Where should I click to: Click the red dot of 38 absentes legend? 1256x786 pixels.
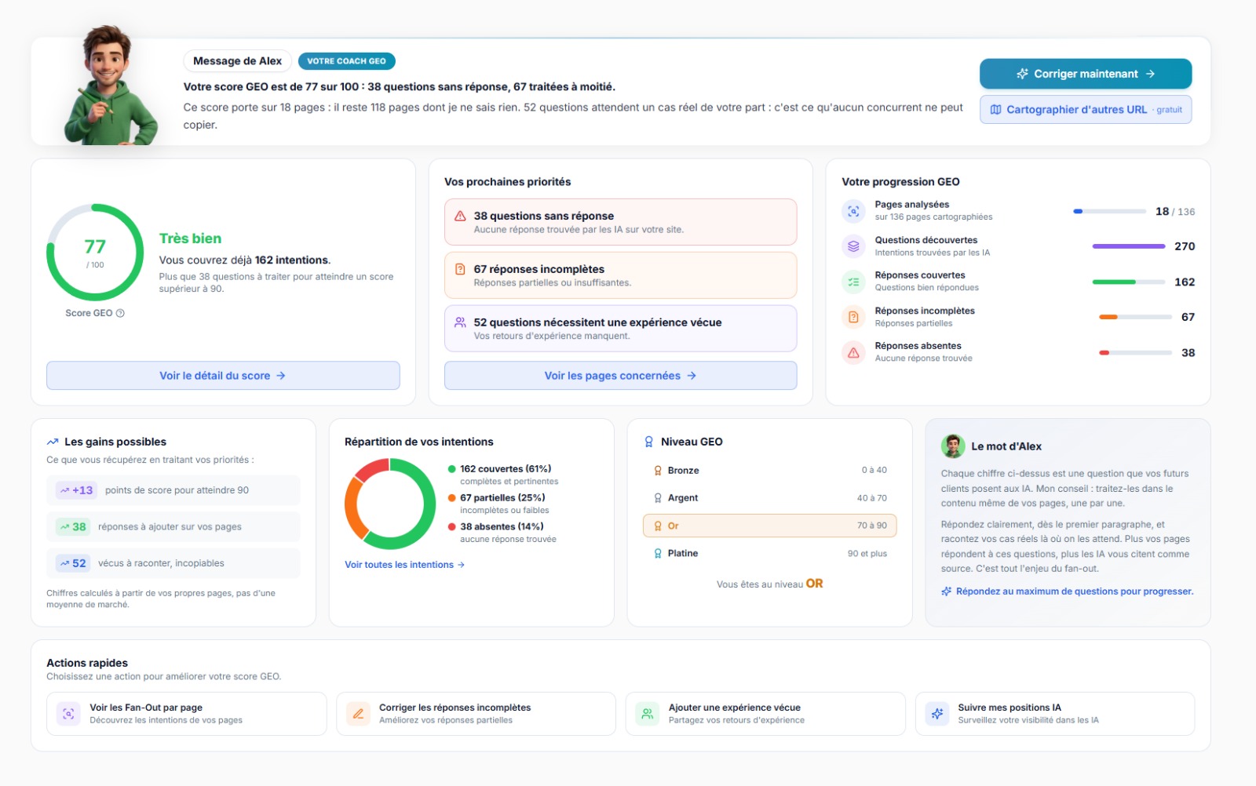452,527
